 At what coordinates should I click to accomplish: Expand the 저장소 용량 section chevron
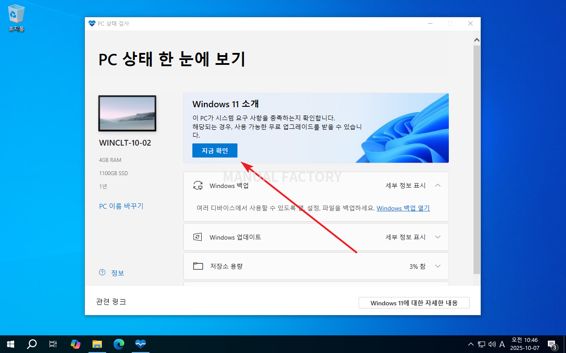438,266
